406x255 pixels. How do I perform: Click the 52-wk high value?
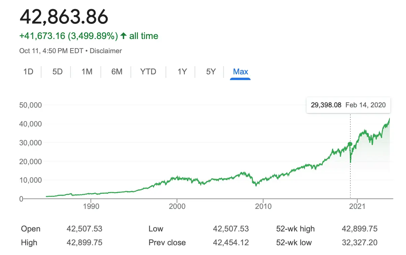pyautogui.click(x=359, y=229)
